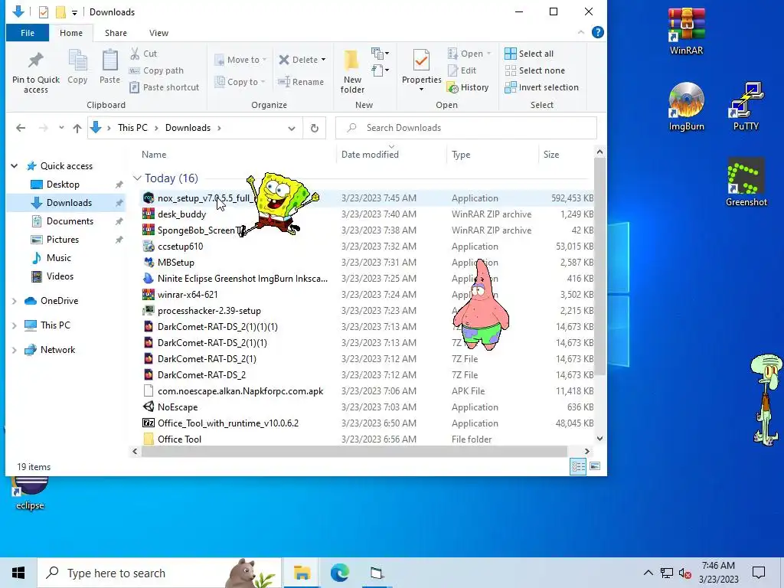Select Videos in navigation pane
The image size is (784, 588).
pos(60,276)
